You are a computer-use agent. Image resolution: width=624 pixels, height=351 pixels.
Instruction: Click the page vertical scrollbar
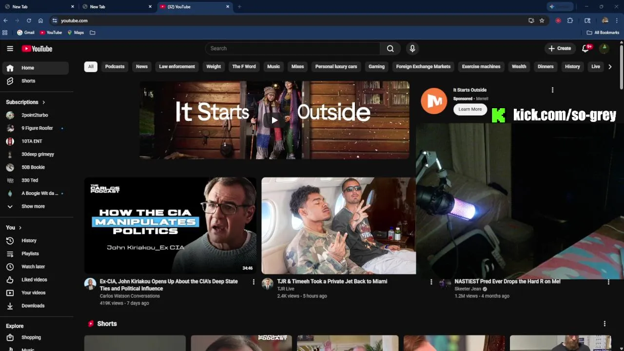(622, 66)
